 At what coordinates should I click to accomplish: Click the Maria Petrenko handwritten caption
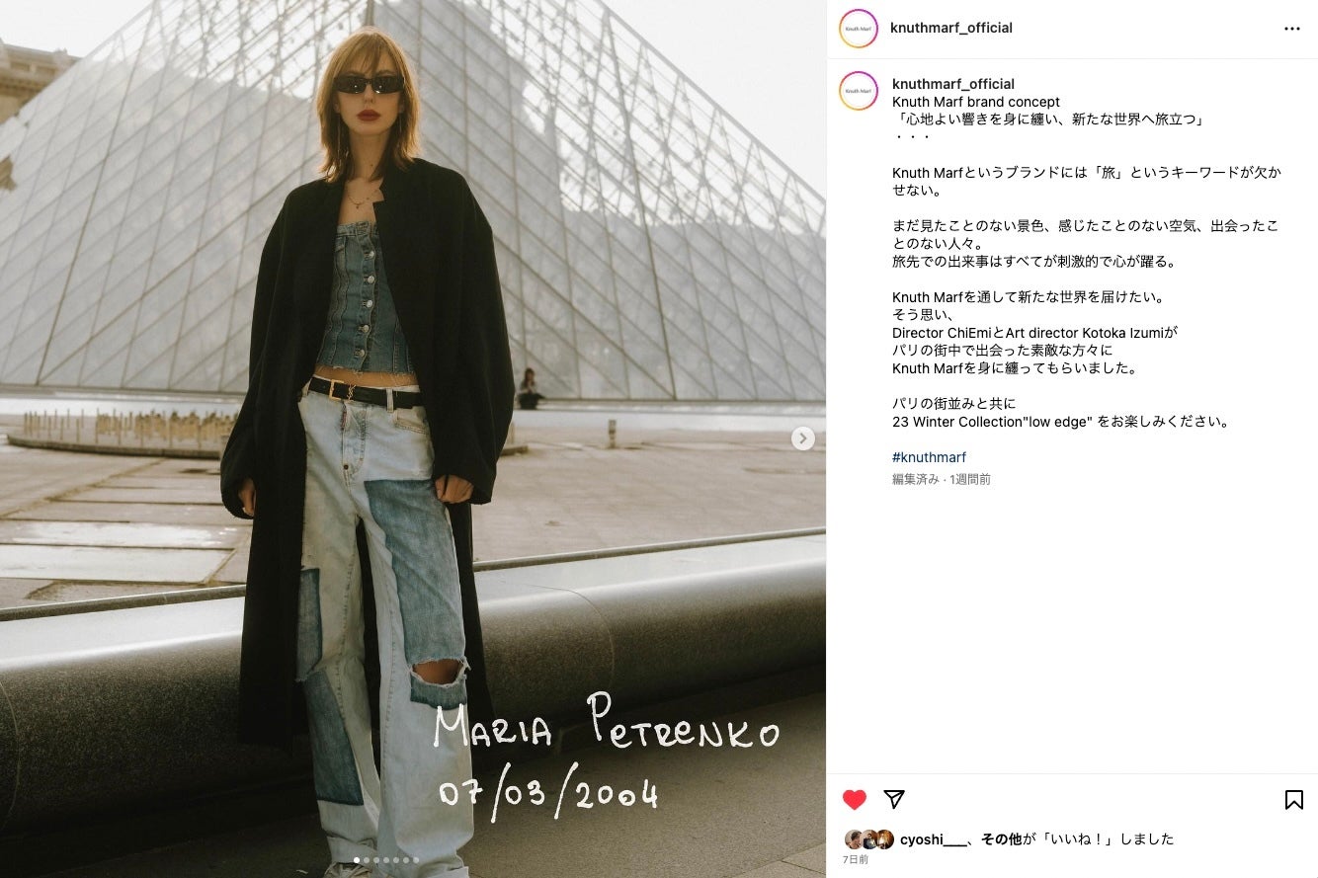click(607, 753)
